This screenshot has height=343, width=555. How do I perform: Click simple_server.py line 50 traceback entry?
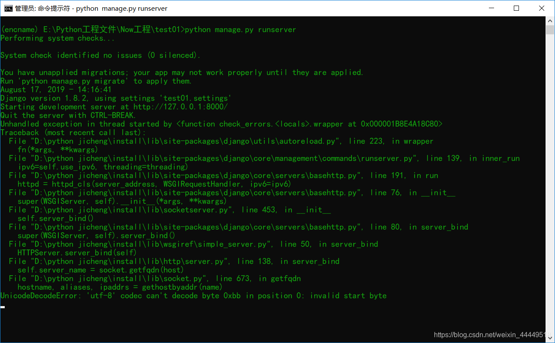pos(193,244)
